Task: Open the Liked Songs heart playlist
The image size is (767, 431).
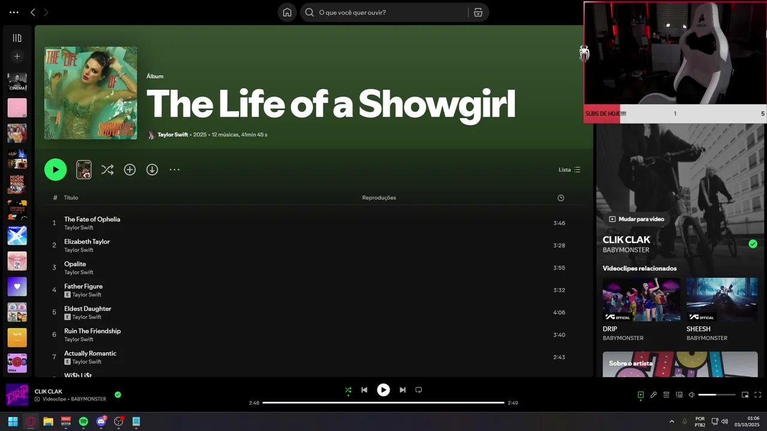Action: 17,287
